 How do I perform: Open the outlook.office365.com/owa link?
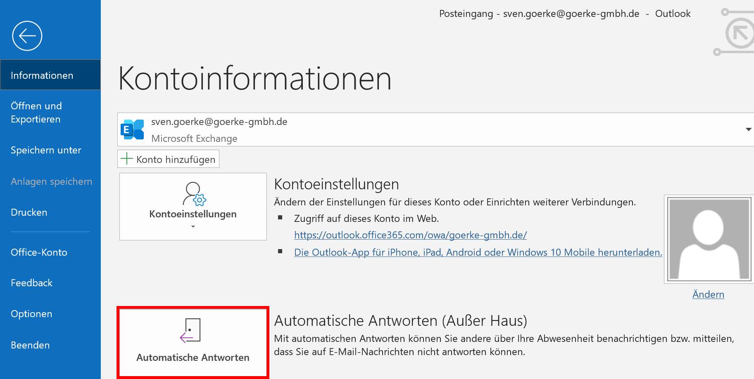pos(410,235)
